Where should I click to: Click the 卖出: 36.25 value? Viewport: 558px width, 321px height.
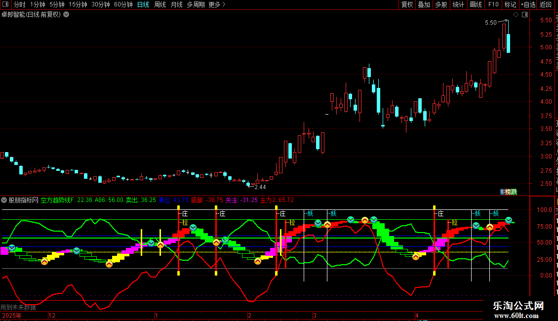pos(141,200)
